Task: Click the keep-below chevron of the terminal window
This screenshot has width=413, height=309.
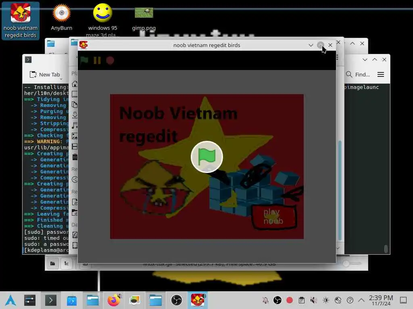Action: point(365,60)
